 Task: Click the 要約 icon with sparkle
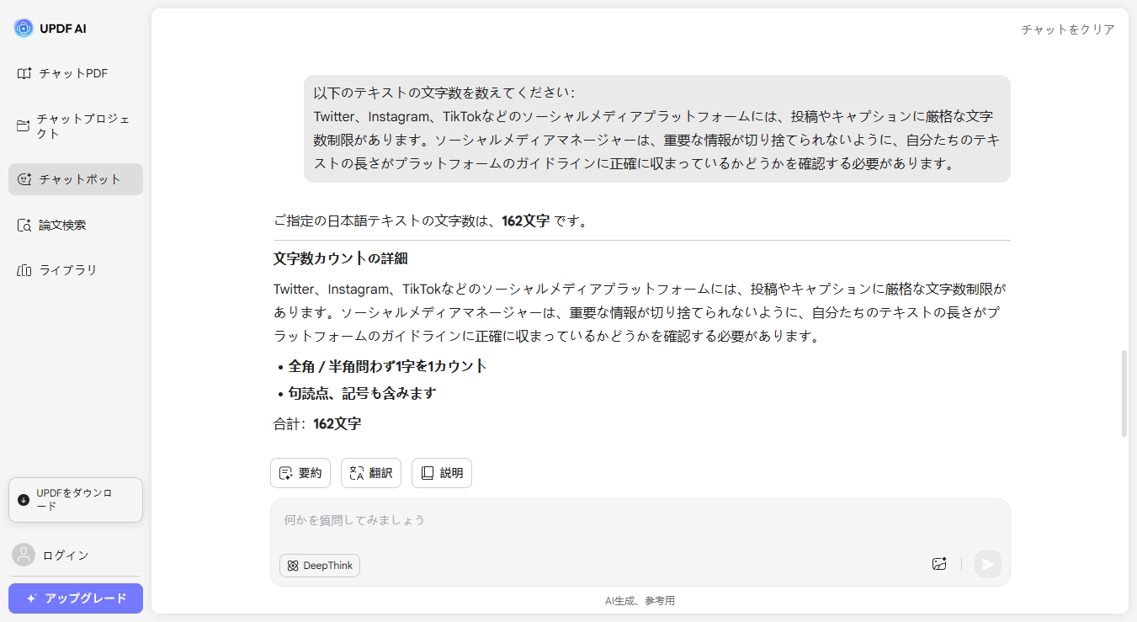(x=286, y=473)
